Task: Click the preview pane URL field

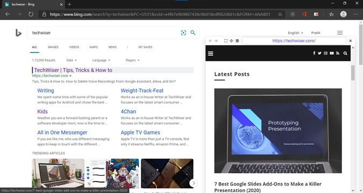Action: 294,41
